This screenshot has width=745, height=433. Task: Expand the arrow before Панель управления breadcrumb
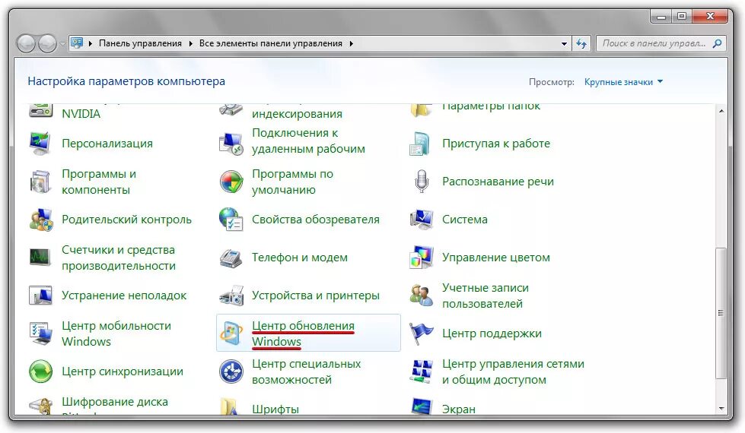coord(91,43)
